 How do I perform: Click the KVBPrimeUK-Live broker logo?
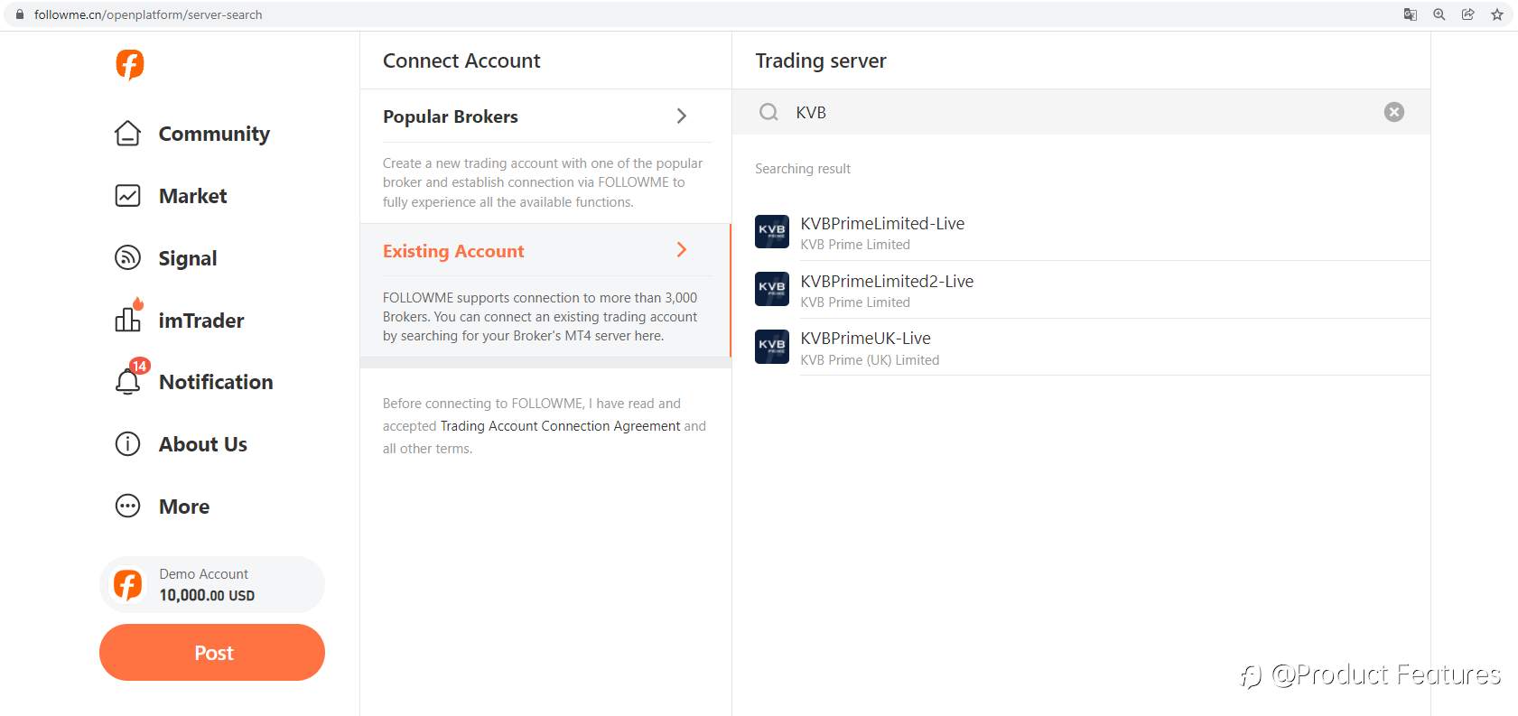coord(772,347)
